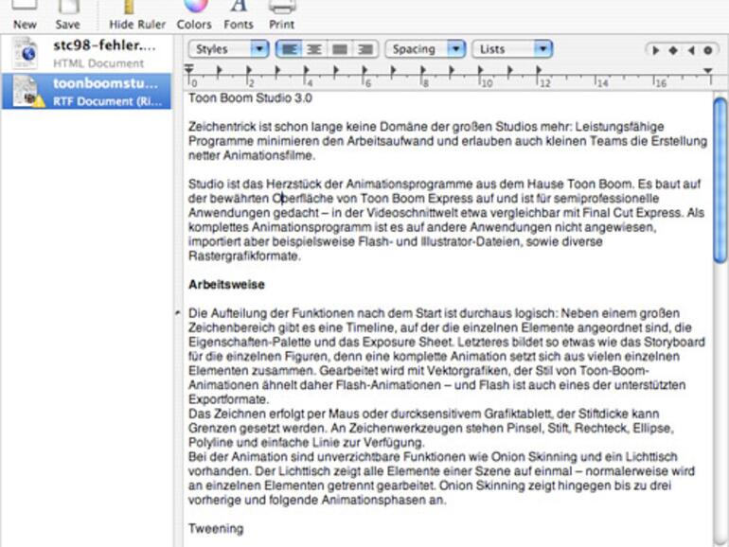Click the Print toolbar icon
The width and height of the screenshot is (729, 547).
coord(282,6)
